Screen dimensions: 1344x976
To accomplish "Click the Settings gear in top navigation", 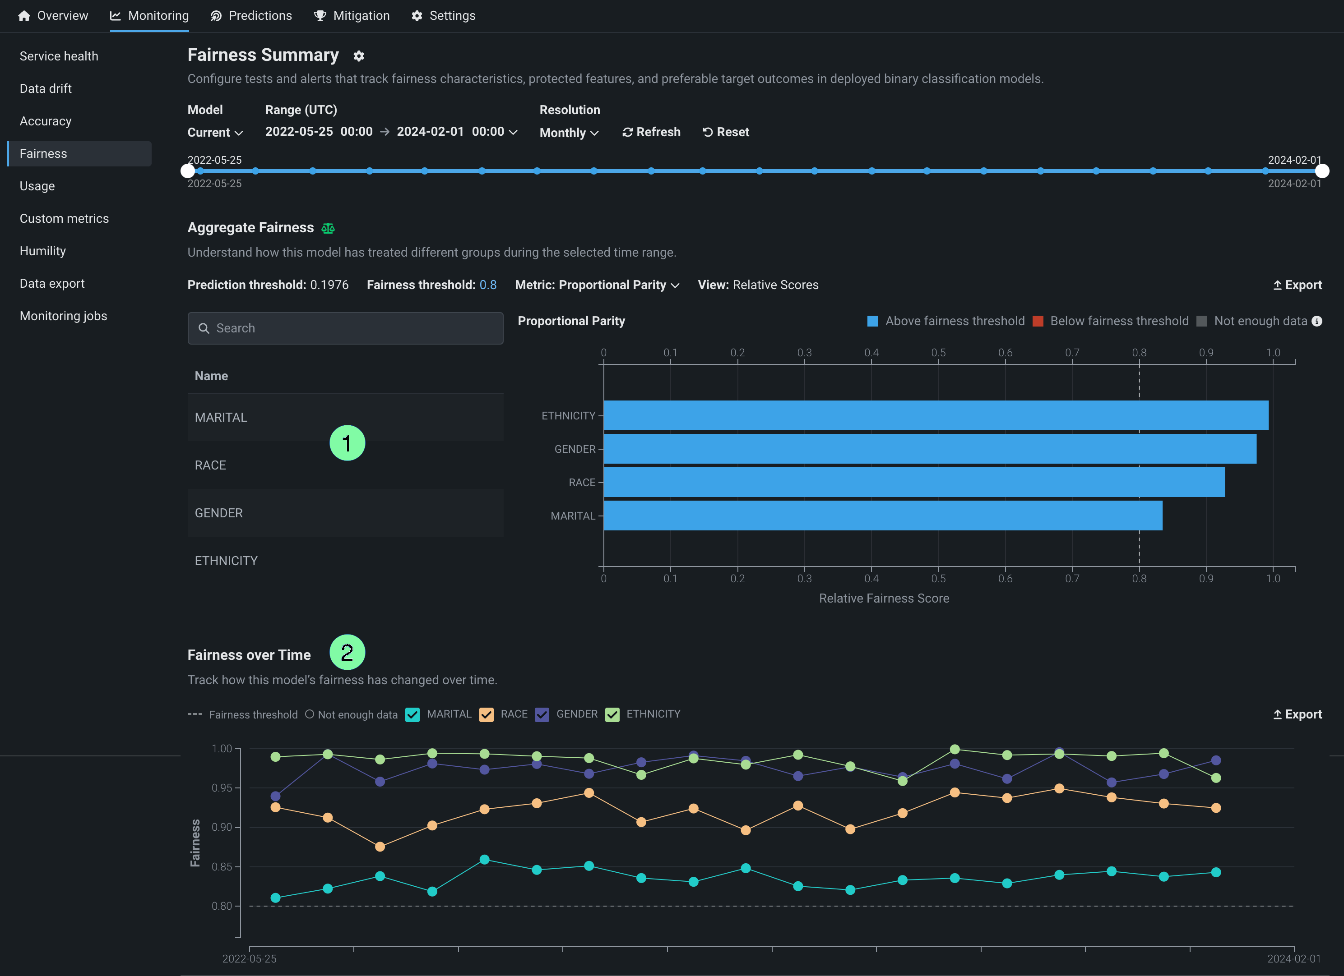I will [417, 16].
